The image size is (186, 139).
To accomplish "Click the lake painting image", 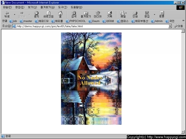I will tap(91, 78).
